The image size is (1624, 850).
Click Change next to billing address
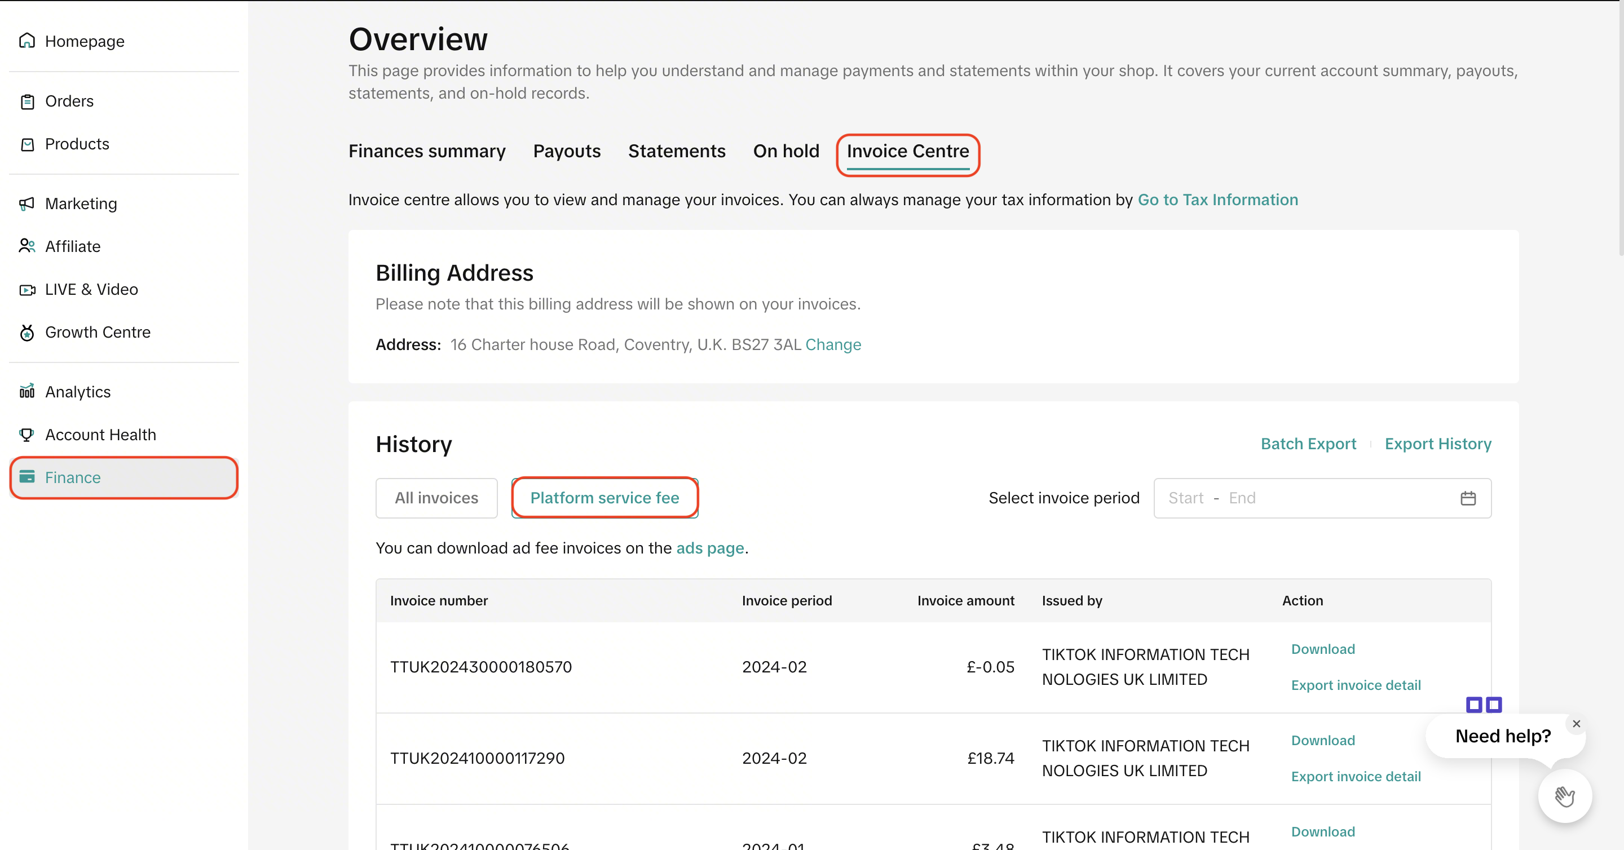[x=833, y=344]
